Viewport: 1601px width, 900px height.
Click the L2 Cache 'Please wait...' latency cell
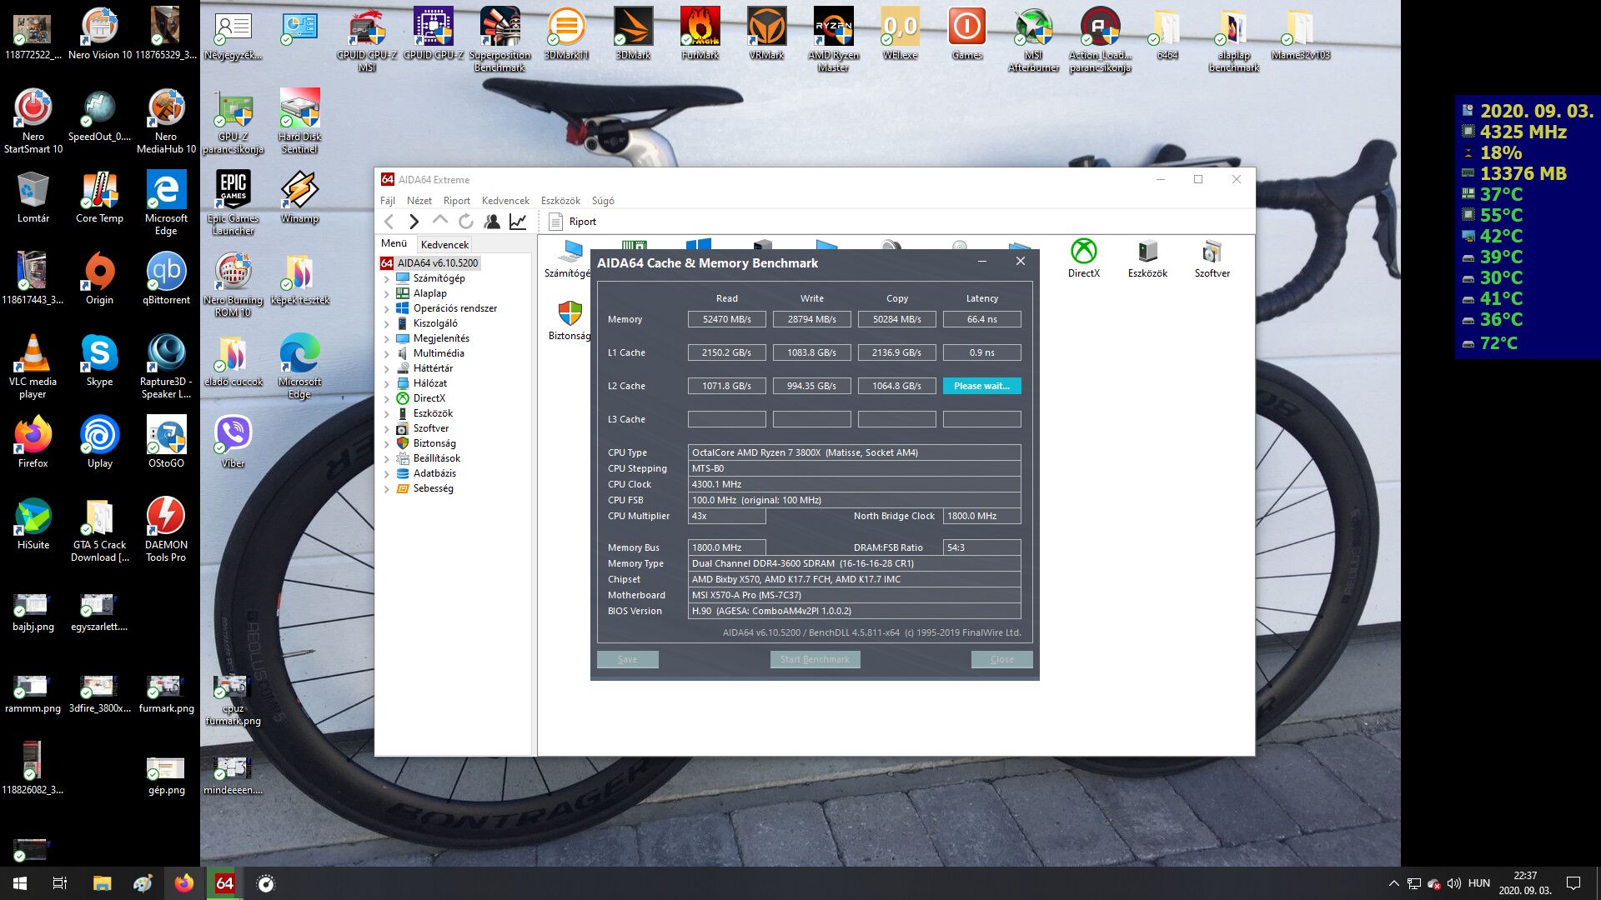click(981, 386)
